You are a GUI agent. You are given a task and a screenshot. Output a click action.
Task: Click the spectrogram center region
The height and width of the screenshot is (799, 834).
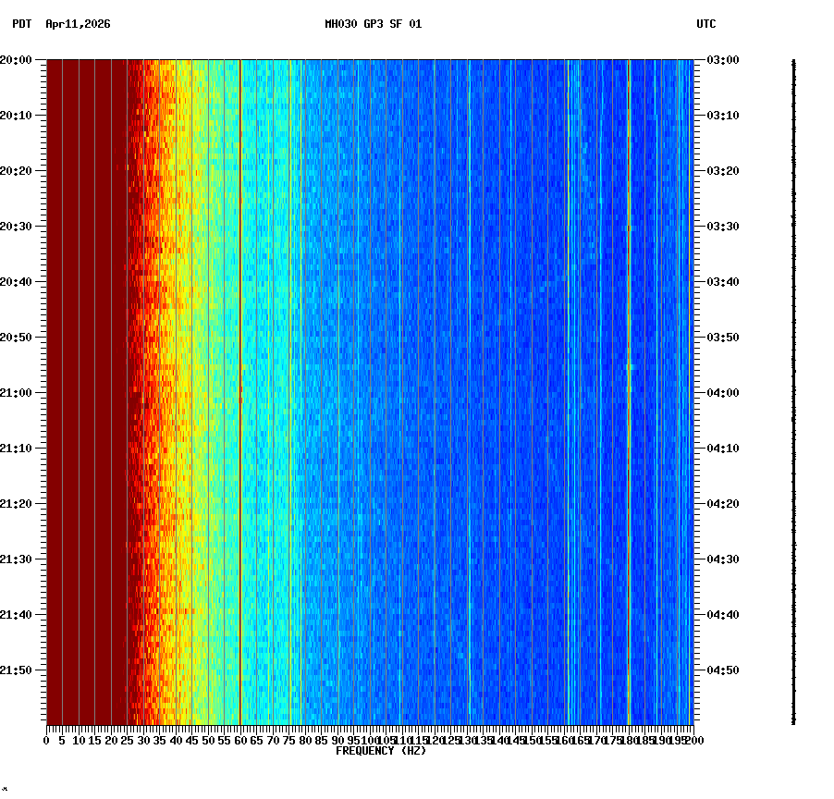pyautogui.click(x=370, y=394)
